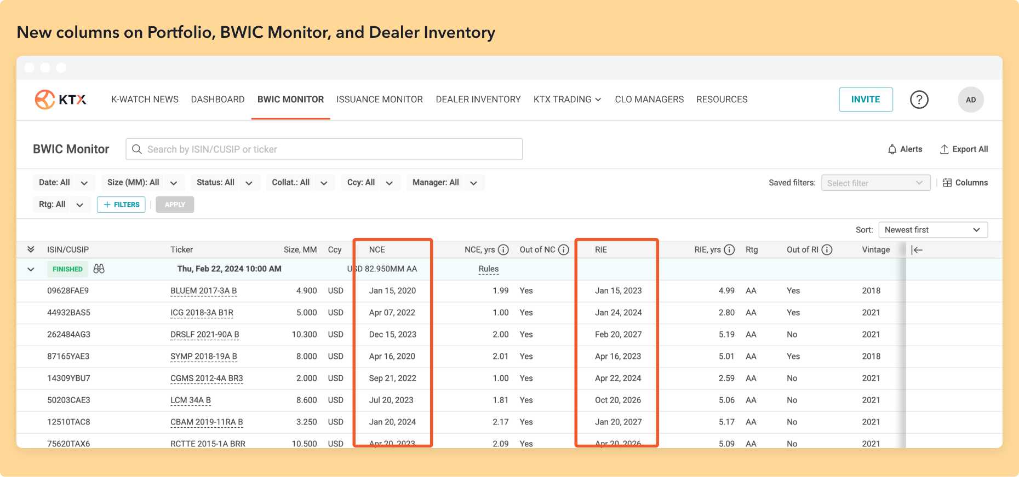This screenshot has height=477, width=1019.
Task: Open the CBAM 2019-11RA B ticker link
Action: 207,422
